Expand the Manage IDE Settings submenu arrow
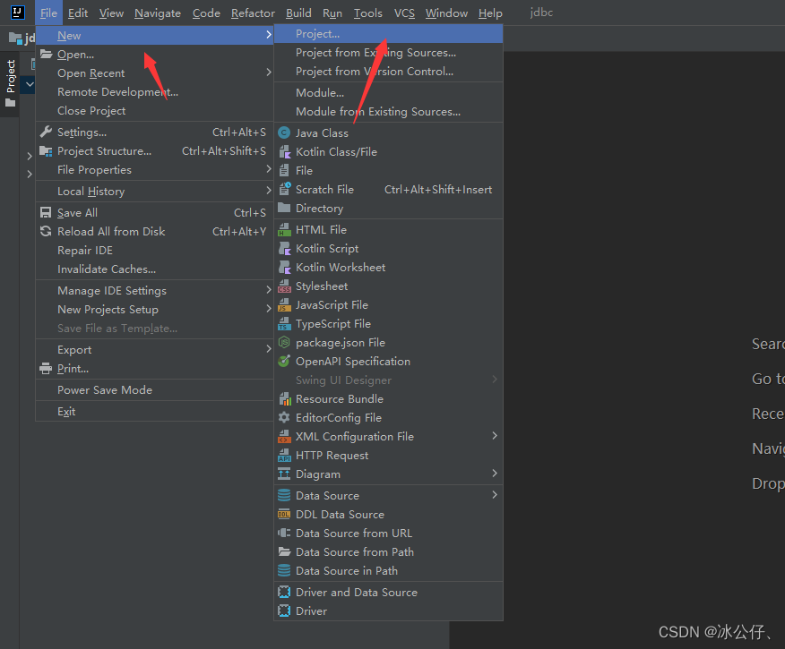Screen dimensions: 785x649 tap(269, 290)
